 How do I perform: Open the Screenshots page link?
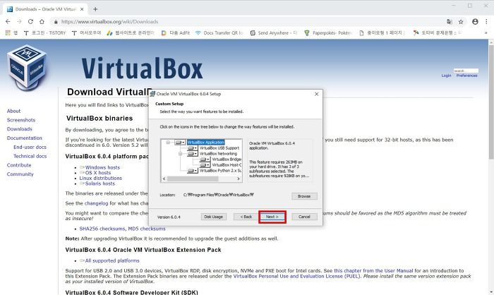pos(21,120)
